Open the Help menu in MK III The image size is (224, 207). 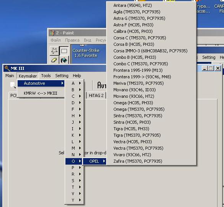click(77, 76)
